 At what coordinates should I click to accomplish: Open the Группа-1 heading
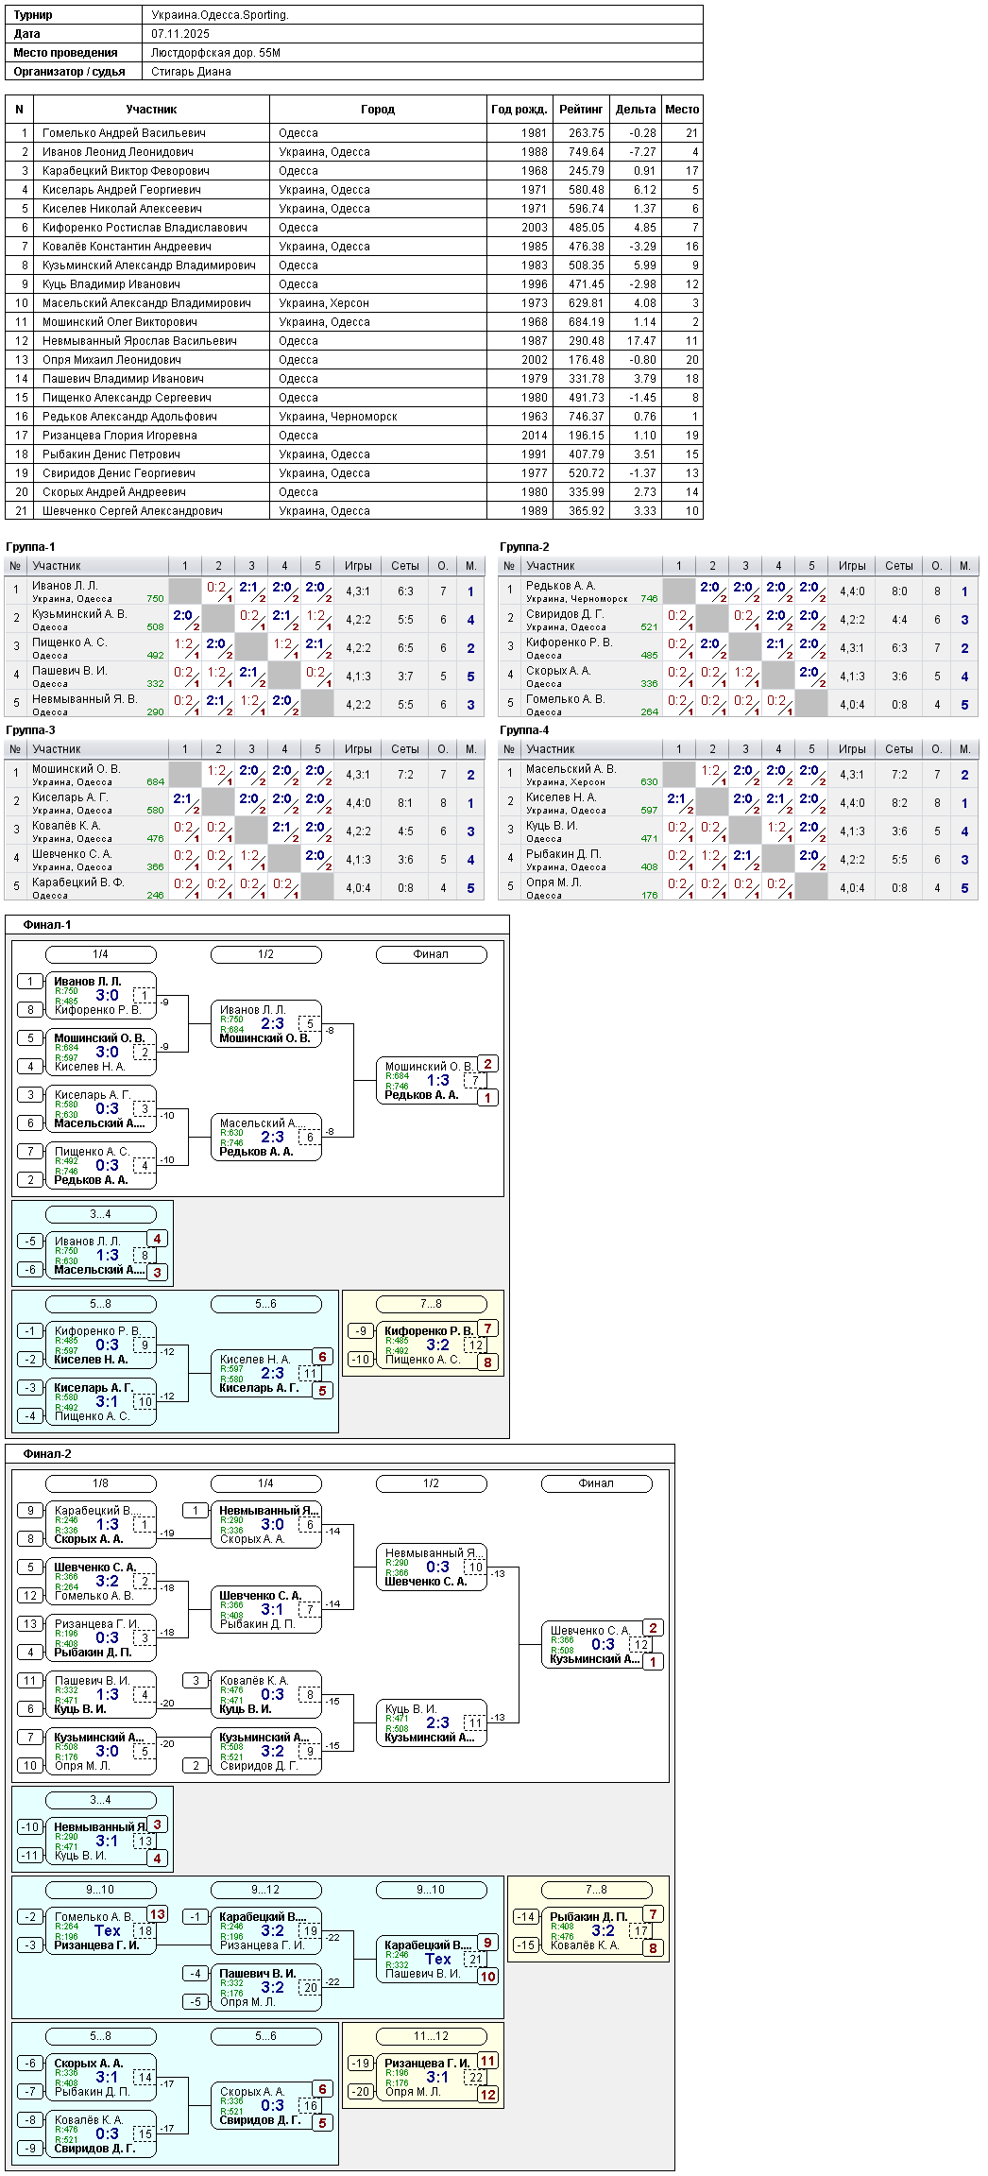30,547
